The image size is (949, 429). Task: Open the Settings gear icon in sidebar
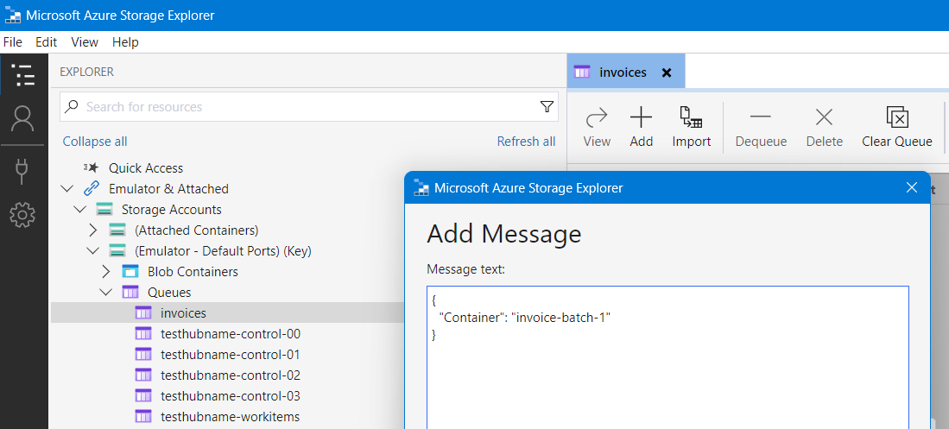(x=22, y=215)
